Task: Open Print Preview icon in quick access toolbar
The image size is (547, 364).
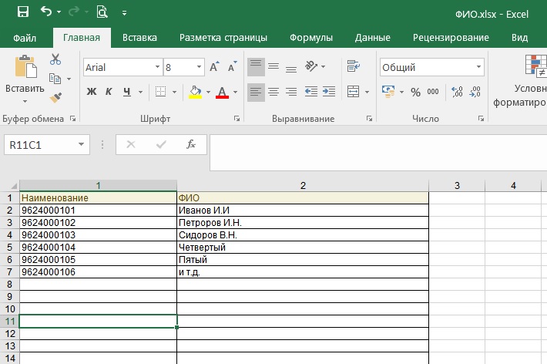Action: (x=102, y=12)
